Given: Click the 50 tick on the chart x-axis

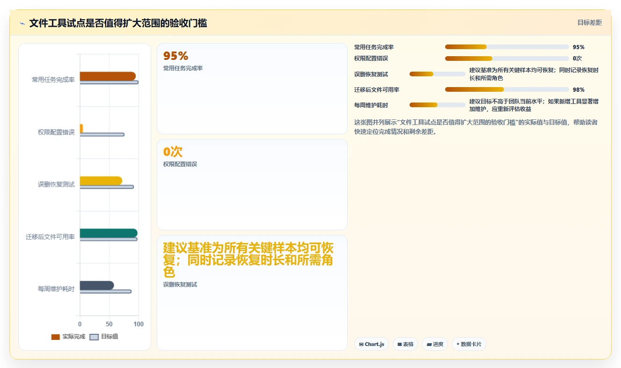Looking at the screenshot, I should pyautogui.click(x=109, y=324).
